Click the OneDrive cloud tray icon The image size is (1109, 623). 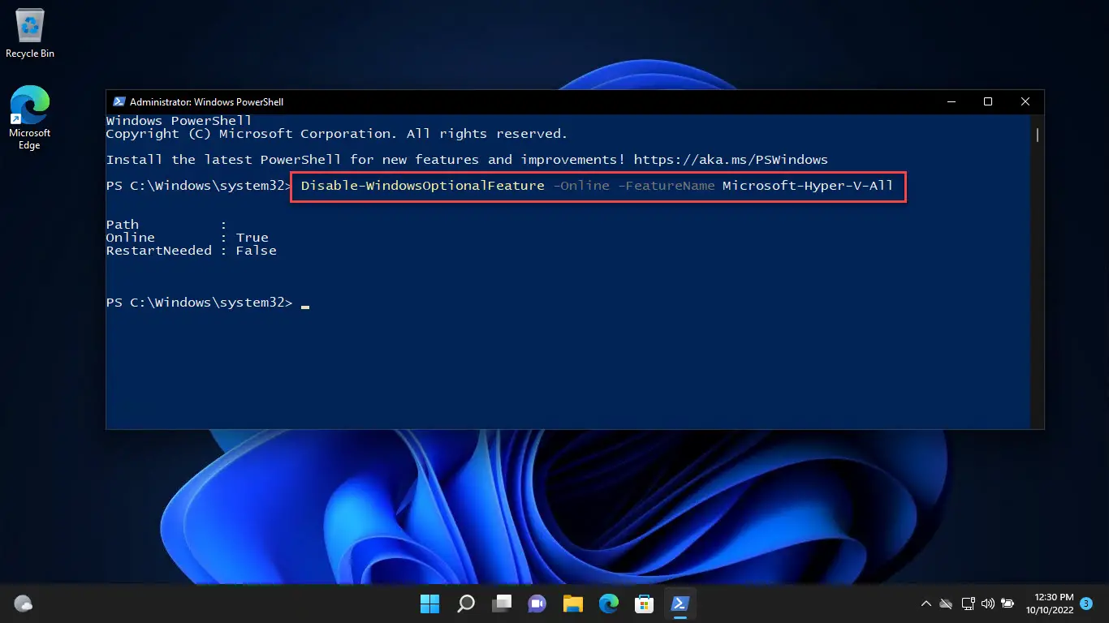946,604
